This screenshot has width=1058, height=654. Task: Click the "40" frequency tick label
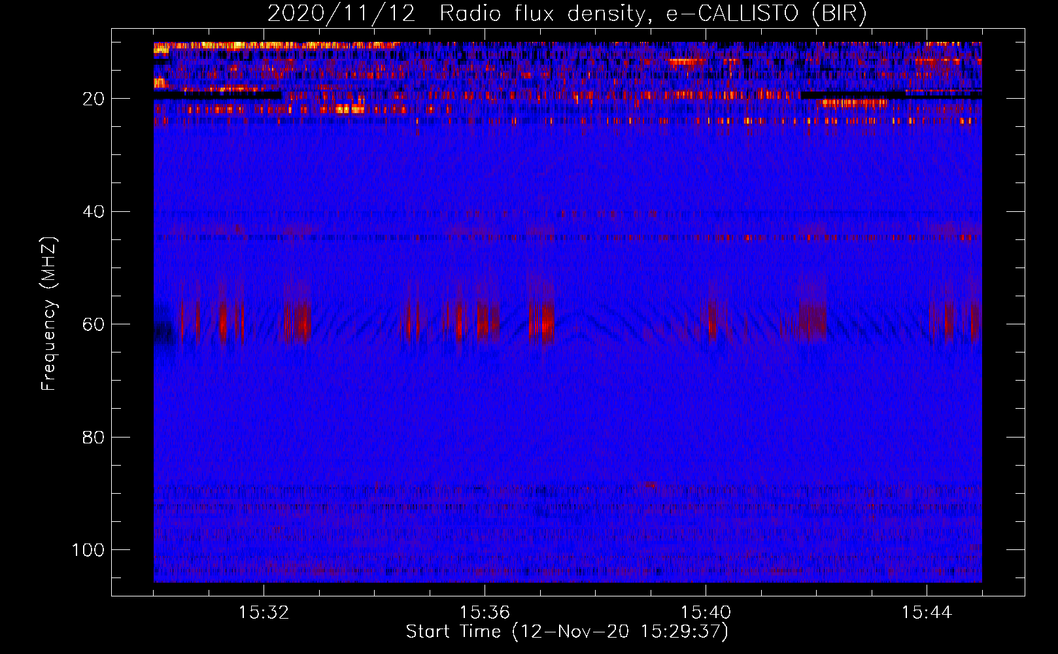point(94,212)
